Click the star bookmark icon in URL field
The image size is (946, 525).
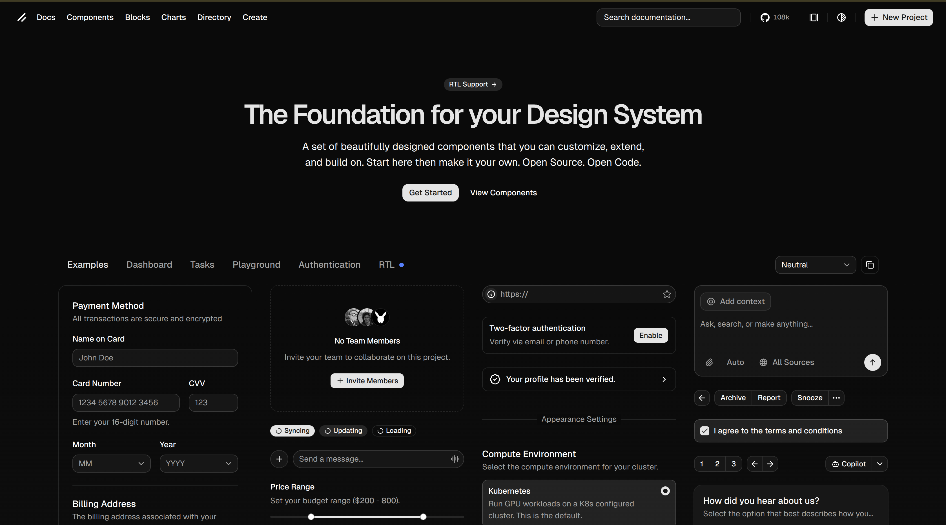click(666, 294)
